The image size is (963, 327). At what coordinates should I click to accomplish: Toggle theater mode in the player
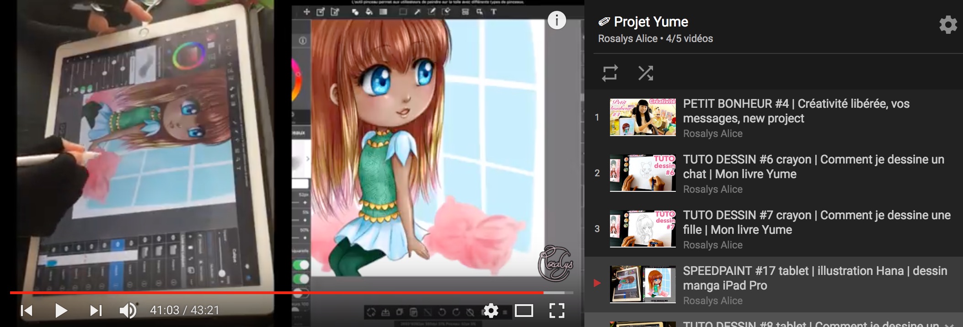coord(524,311)
